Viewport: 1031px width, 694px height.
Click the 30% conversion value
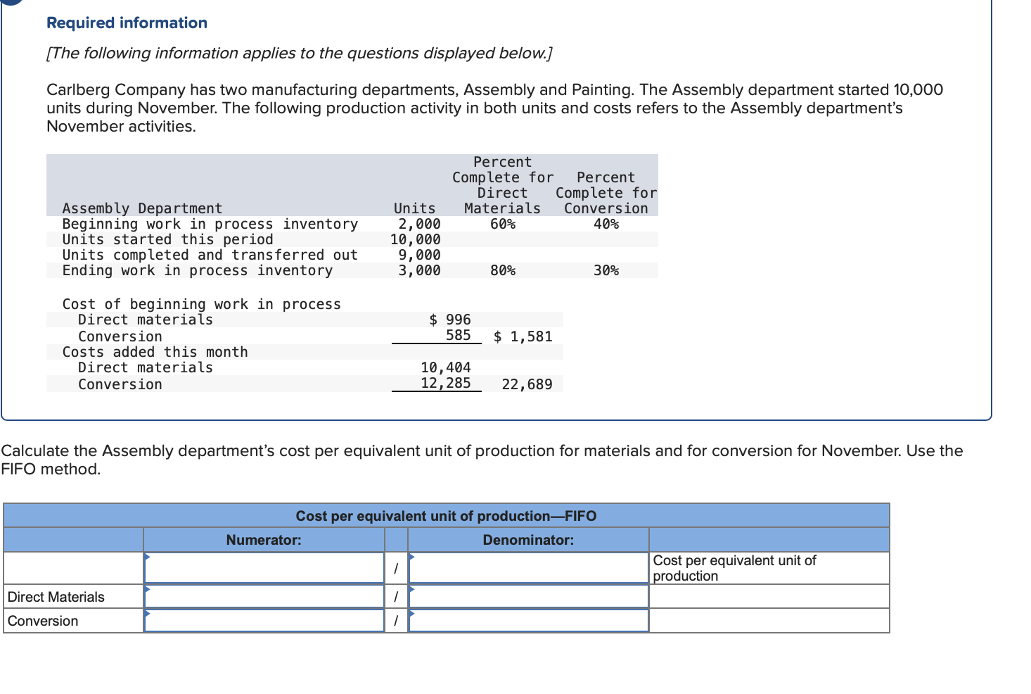pos(606,270)
